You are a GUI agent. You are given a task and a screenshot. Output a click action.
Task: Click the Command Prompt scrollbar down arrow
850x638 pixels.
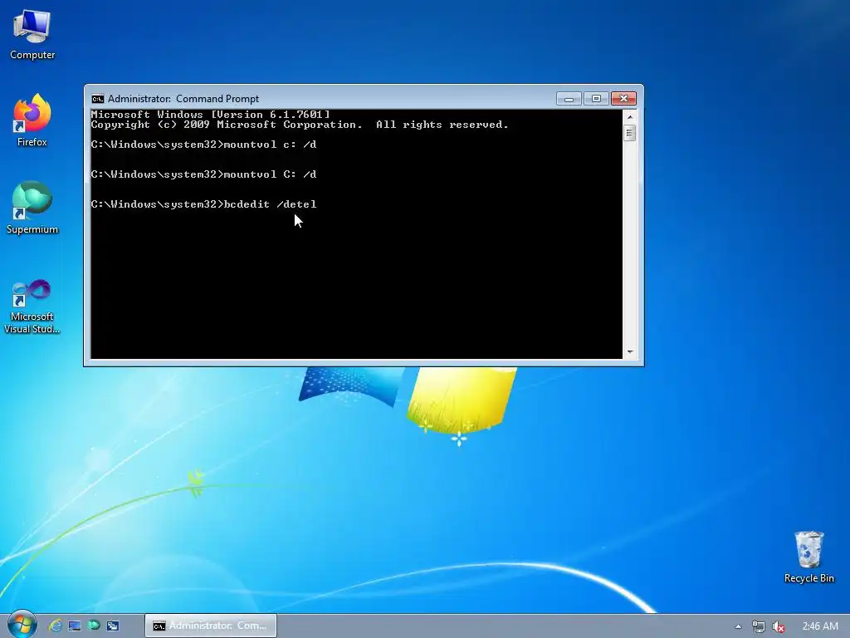[630, 352]
